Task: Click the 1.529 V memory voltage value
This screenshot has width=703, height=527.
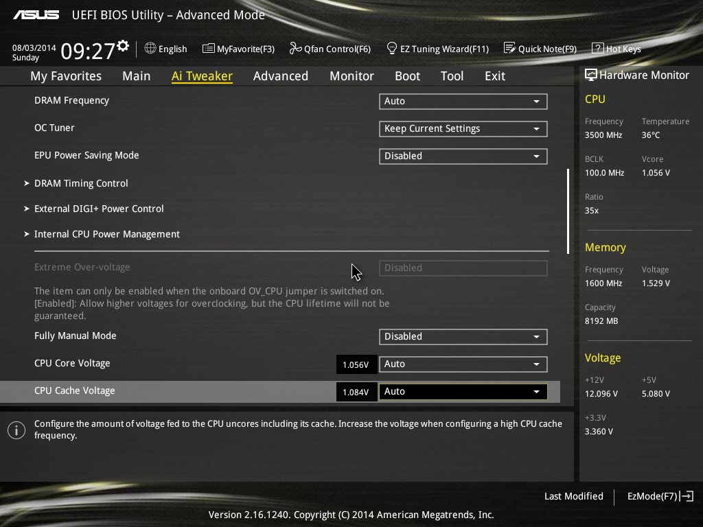Action: point(656,283)
